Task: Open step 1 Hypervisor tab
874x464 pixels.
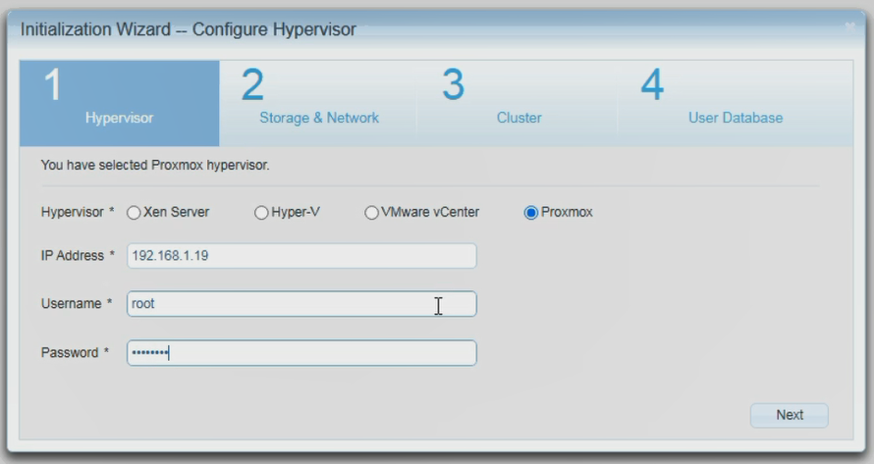Action: click(119, 104)
